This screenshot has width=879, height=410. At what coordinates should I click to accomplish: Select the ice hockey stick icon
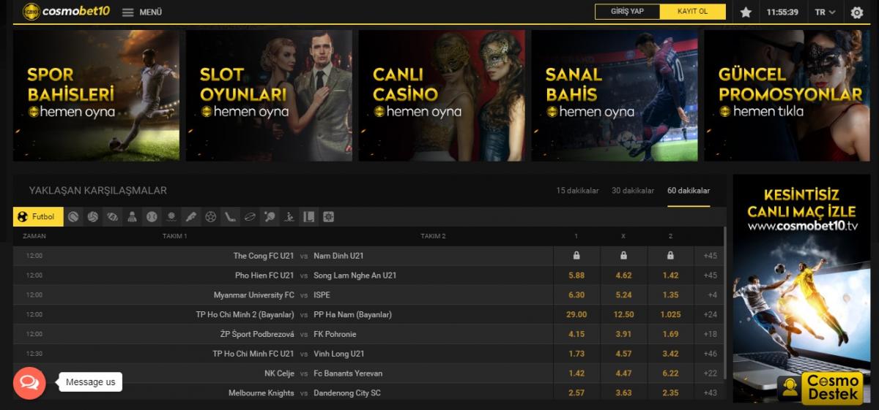click(229, 217)
